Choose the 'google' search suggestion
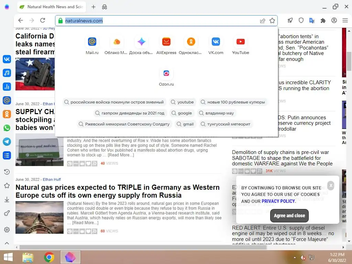Image resolution: width=352 pixels, height=264 pixels. pyautogui.click(x=182, y=113)
